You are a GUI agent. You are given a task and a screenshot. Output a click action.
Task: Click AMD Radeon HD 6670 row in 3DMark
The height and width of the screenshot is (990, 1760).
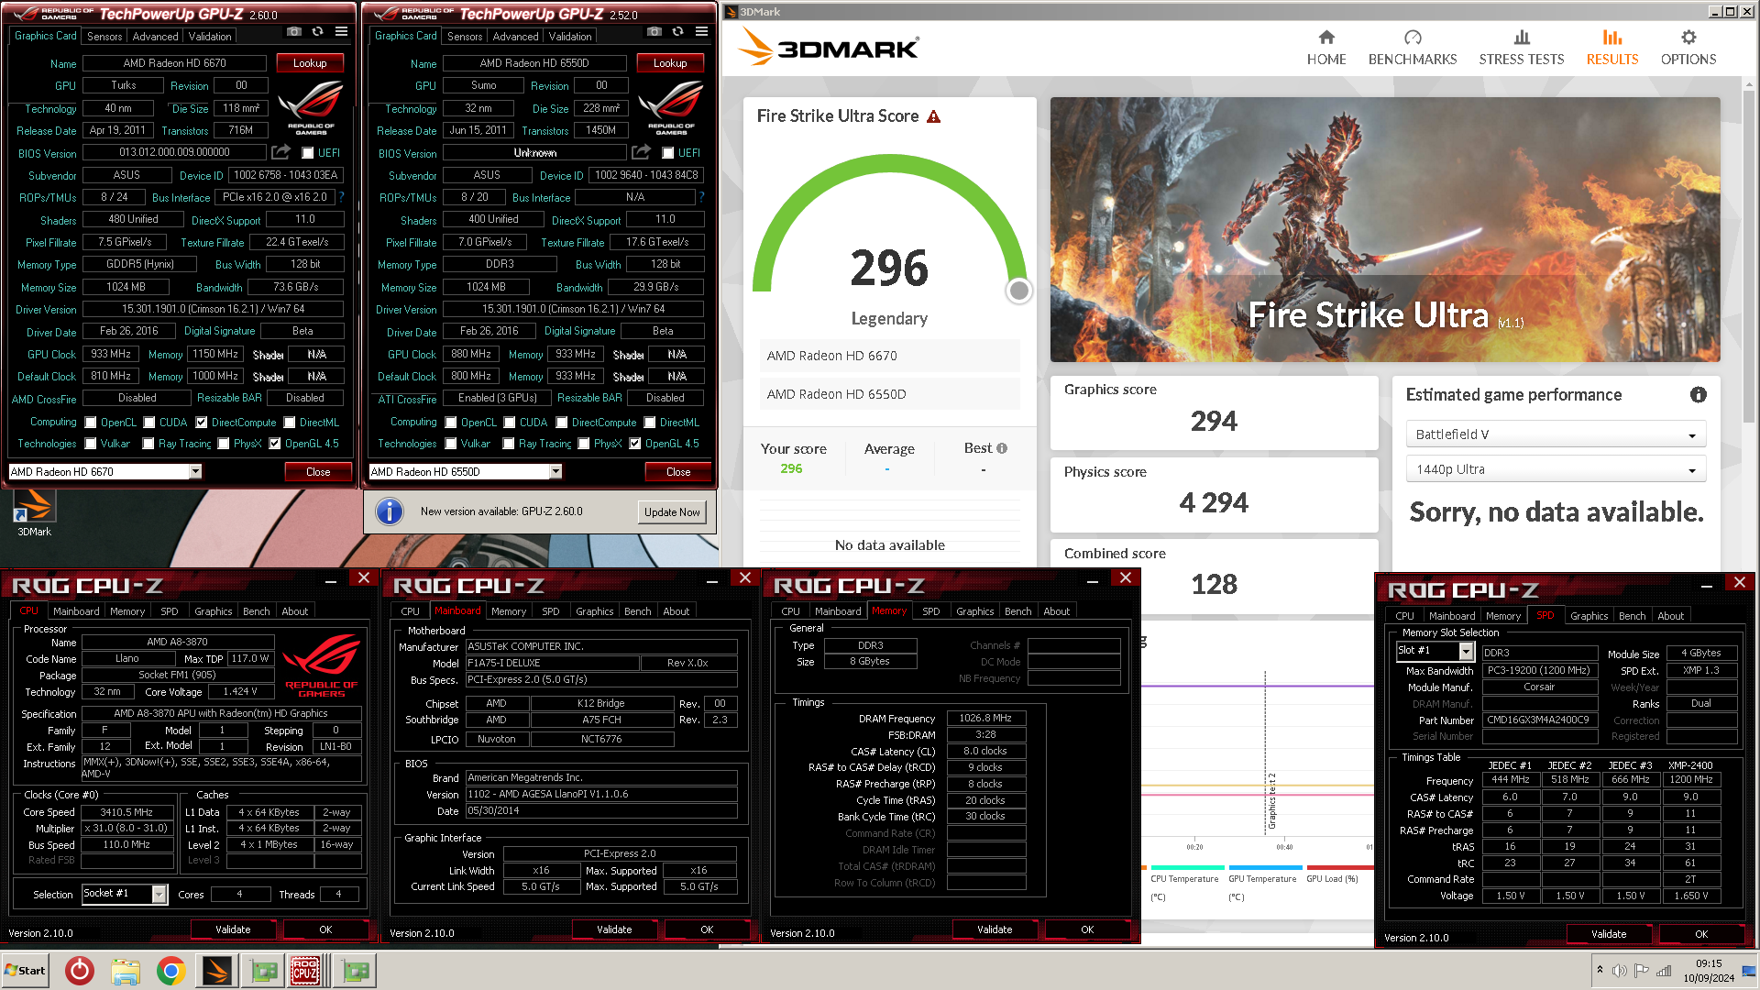point(889,356)
